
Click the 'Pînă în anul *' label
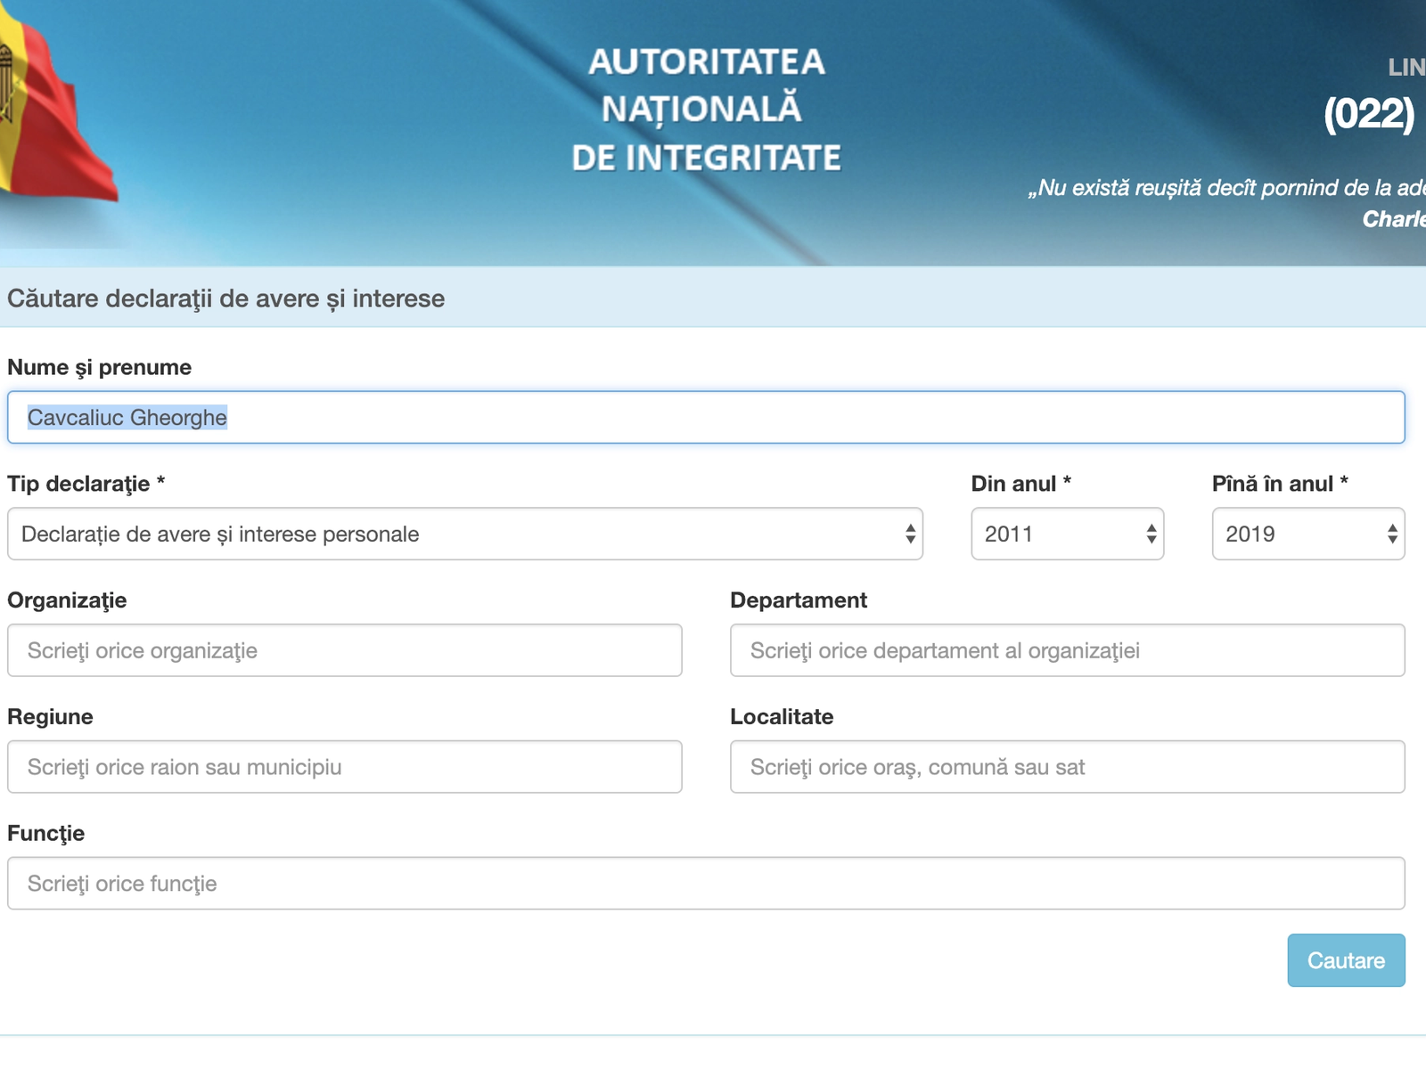click(1279, 484)
